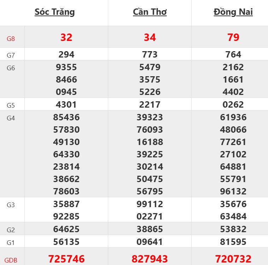Select the G7 result 773

tap(150, 55)
